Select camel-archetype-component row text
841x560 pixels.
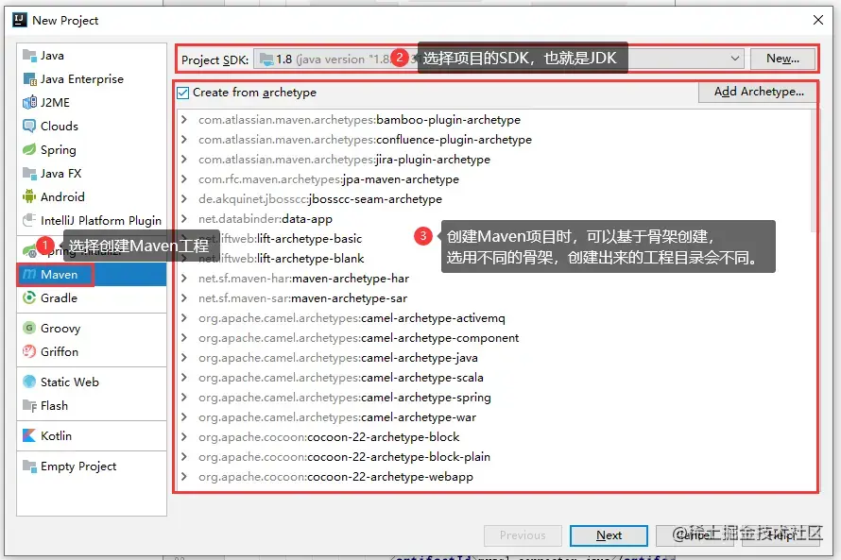tap(358, 338)
